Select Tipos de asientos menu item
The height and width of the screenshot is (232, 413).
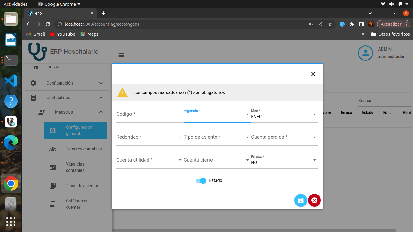tap(82, 186)
